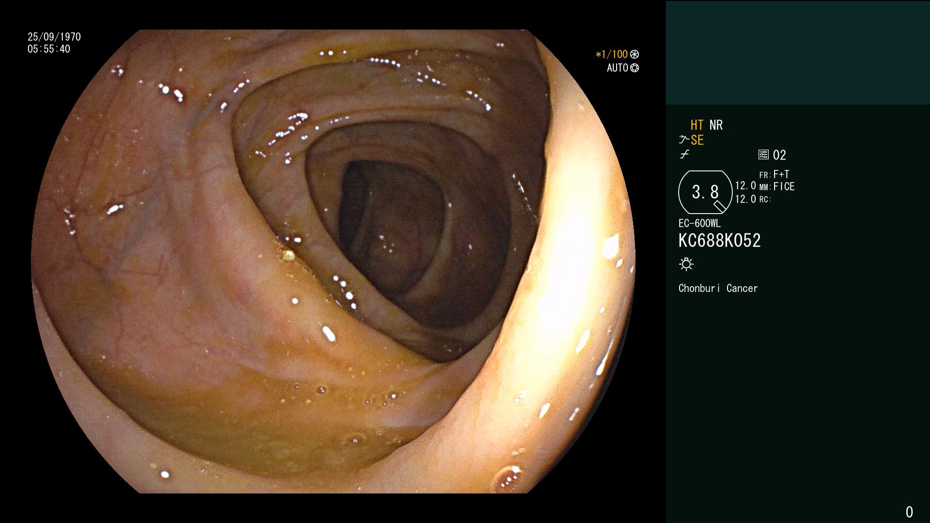
Task: Click the *1/100 shutter value
Action: pyautogui.click(x=612, y=54)
